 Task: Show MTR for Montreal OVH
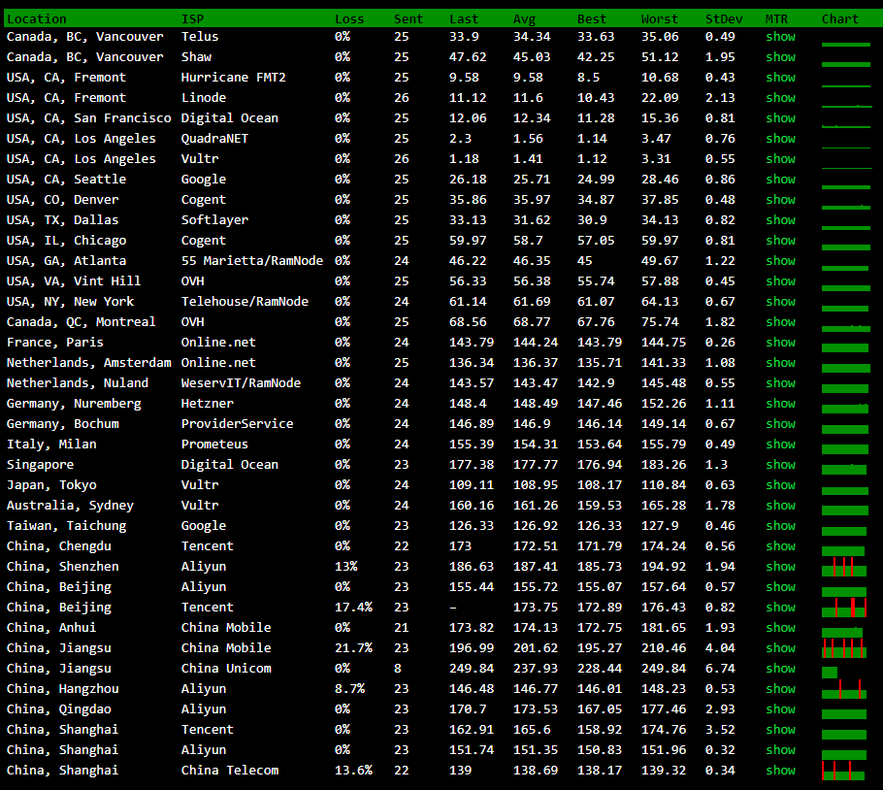pyautogui.click(x=780, y=322)
